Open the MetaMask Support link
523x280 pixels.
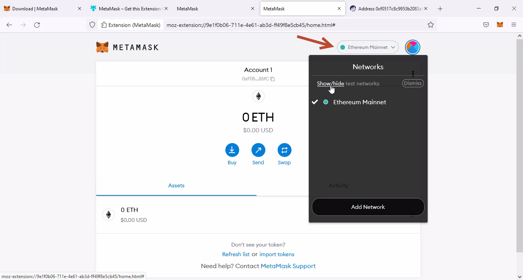(288, 266)
